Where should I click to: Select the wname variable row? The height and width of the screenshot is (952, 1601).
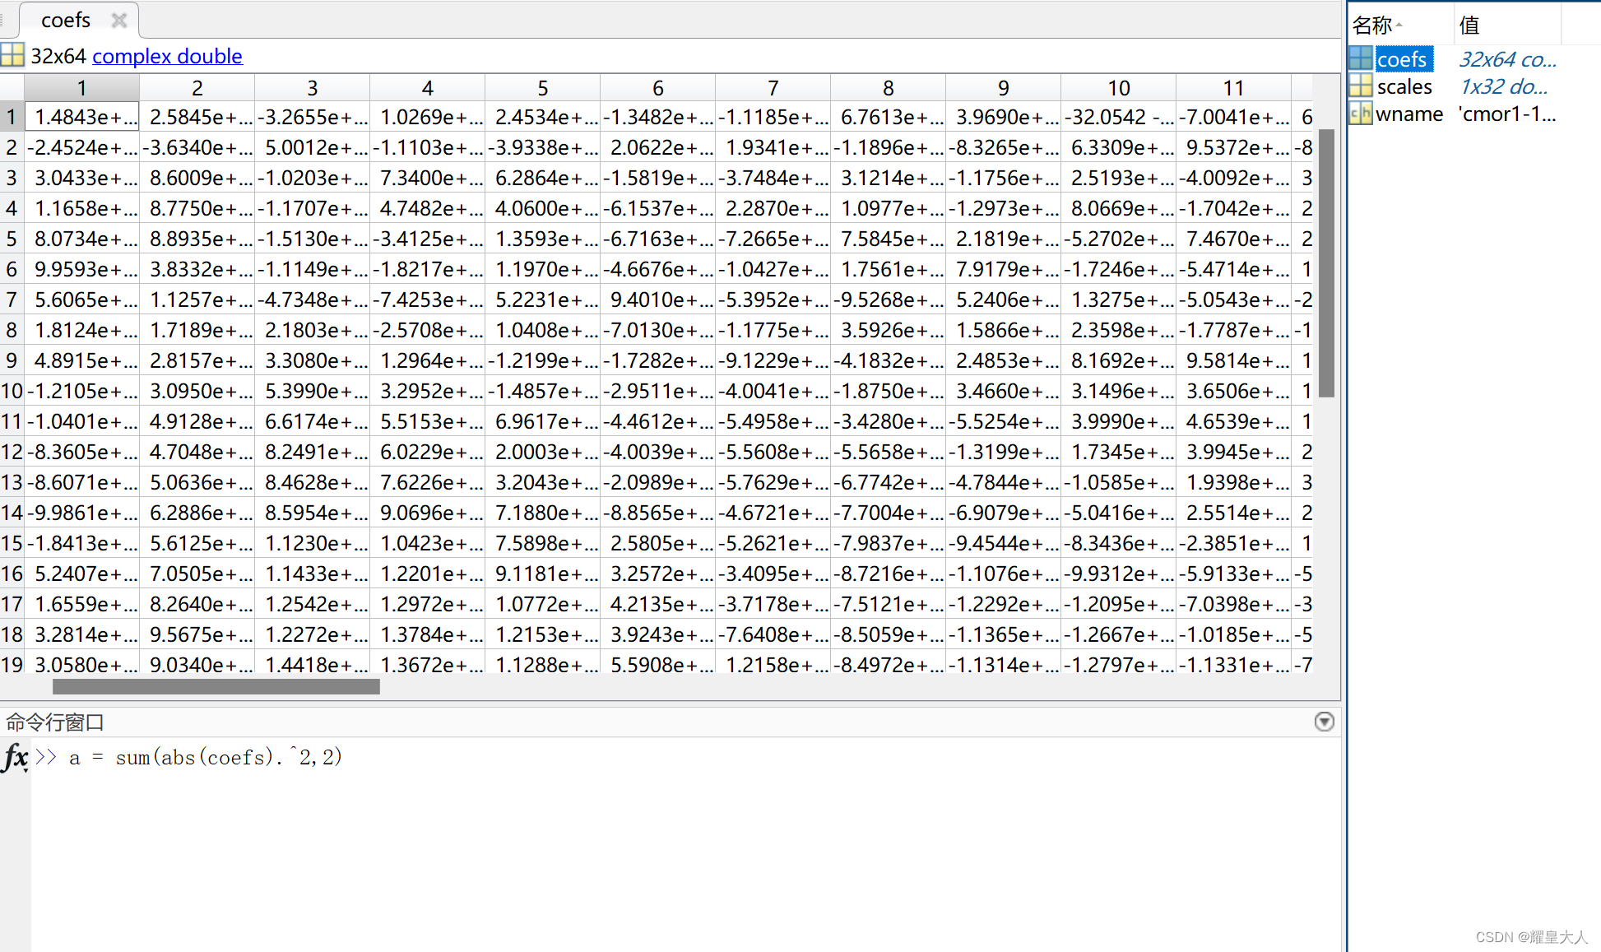[1408, 114]
